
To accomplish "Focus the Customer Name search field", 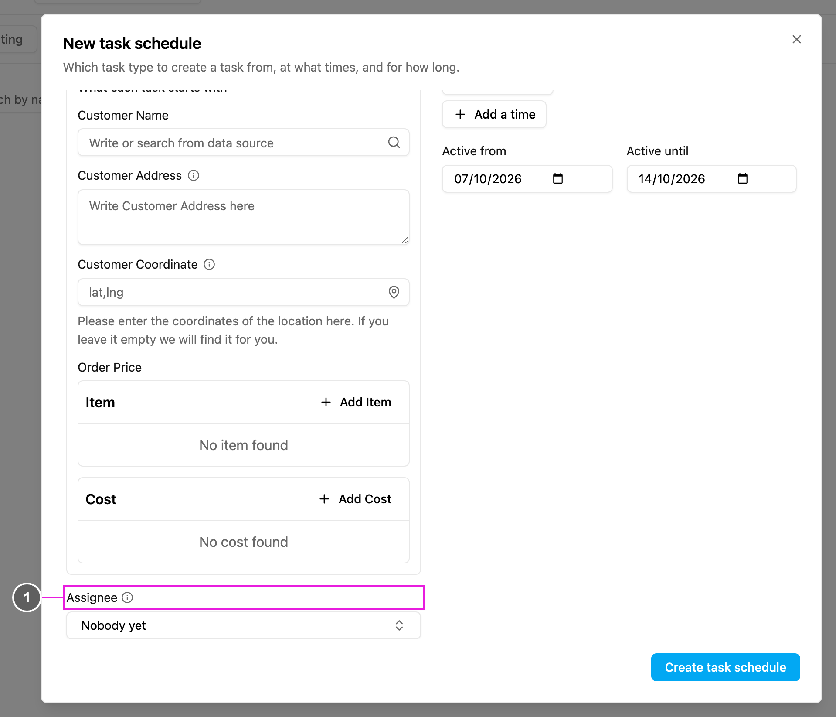I will (243, 142).
